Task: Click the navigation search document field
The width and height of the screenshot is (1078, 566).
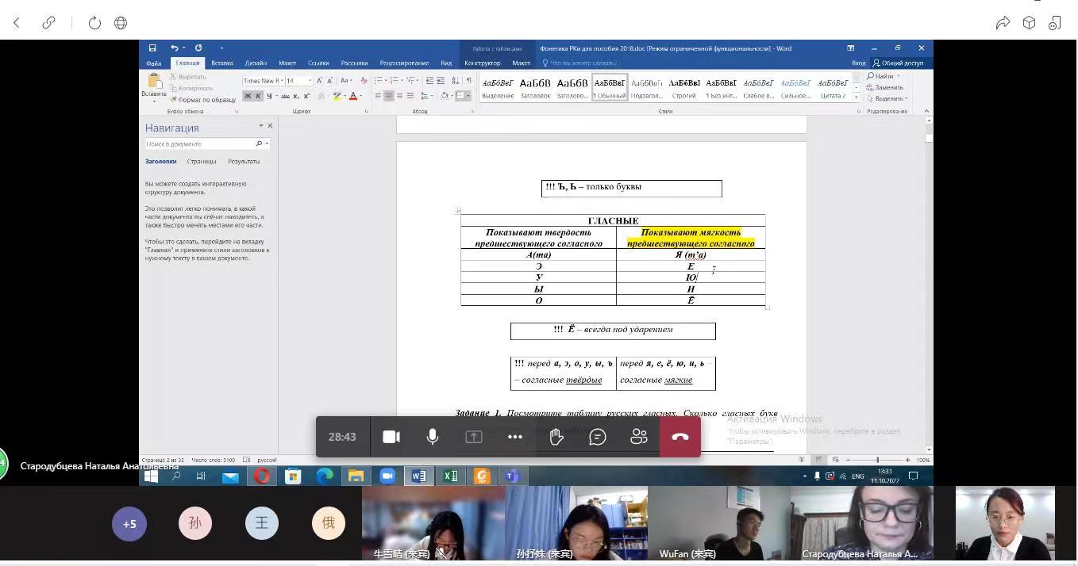Action: [x=198, y=144]
